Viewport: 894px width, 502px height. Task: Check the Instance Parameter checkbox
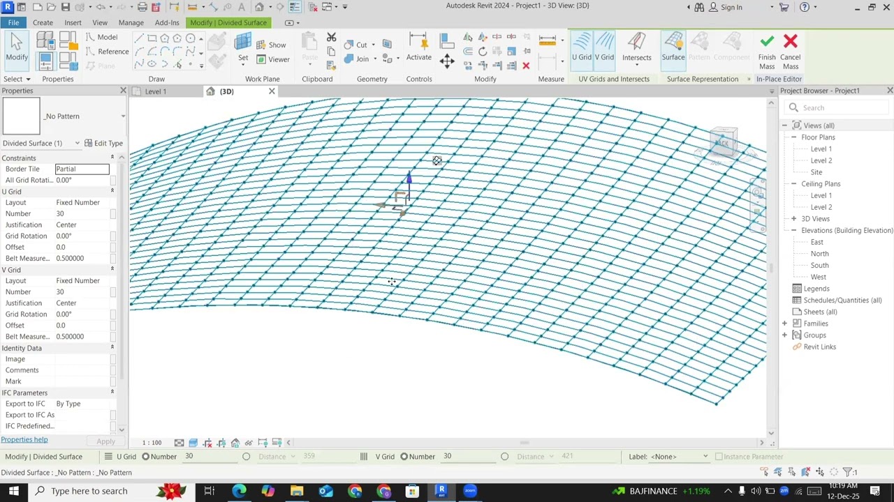[719, 457]
